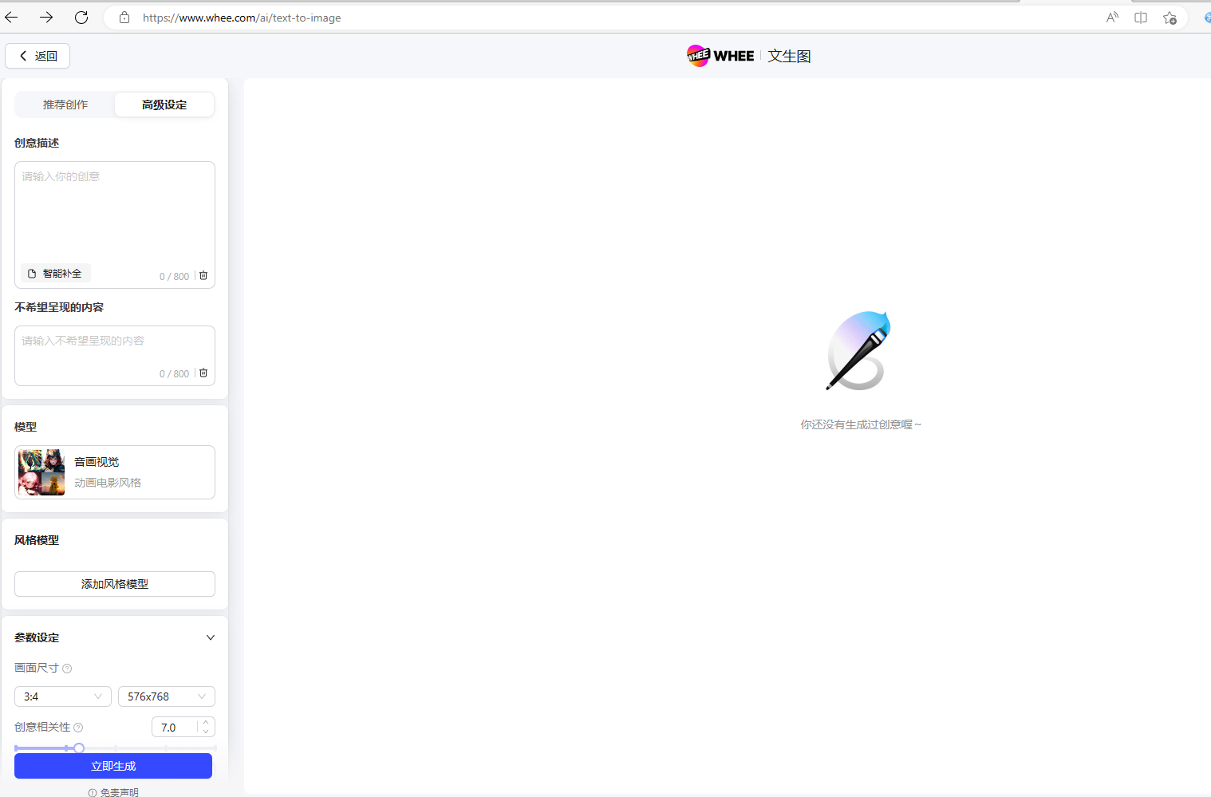Collapse the 参数设定 section
The height and width of the screenshot is (797, 1211).
[x=211, y=637]
